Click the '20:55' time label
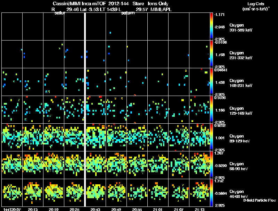Viewport: 278px width, 211px height. pyautogui.click(x=137, y=210)
